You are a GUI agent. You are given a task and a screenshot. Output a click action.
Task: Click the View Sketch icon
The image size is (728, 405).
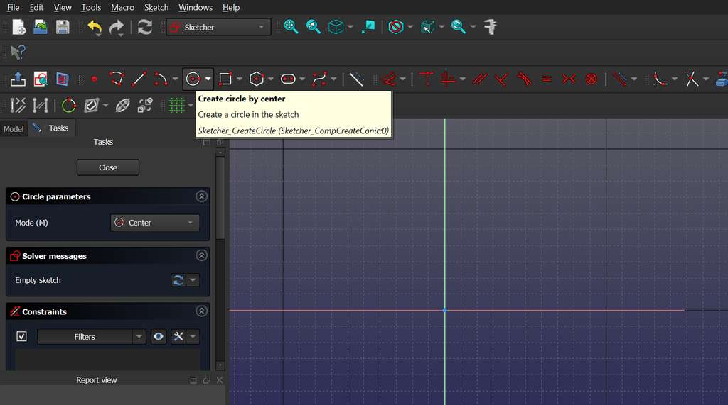pos(41,79)
